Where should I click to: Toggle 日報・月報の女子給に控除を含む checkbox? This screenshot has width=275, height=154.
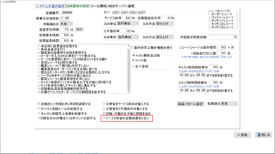(x=104, y=113)
